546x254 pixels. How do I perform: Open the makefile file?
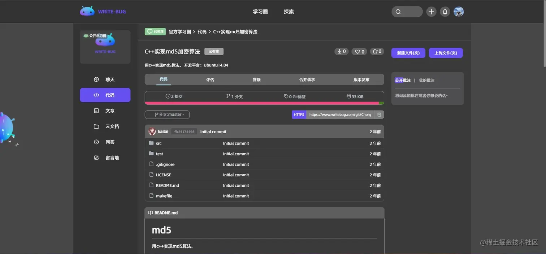pyautogui.click(x=164, y=196)
